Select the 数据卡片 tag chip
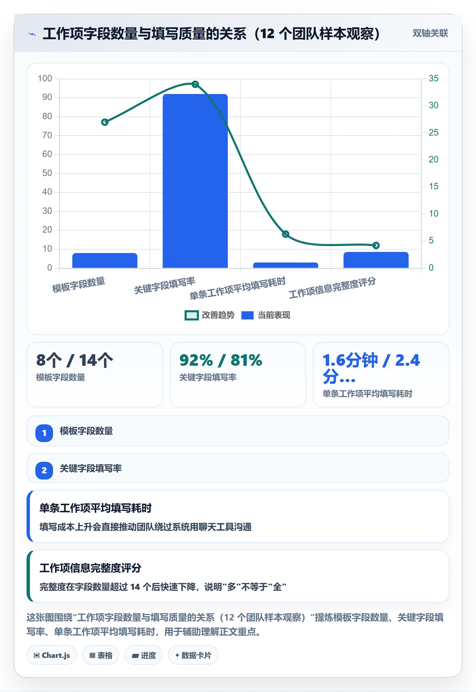The height and width of the screenshot is (692, 476). pyautogui.click(x=193, y=655)
